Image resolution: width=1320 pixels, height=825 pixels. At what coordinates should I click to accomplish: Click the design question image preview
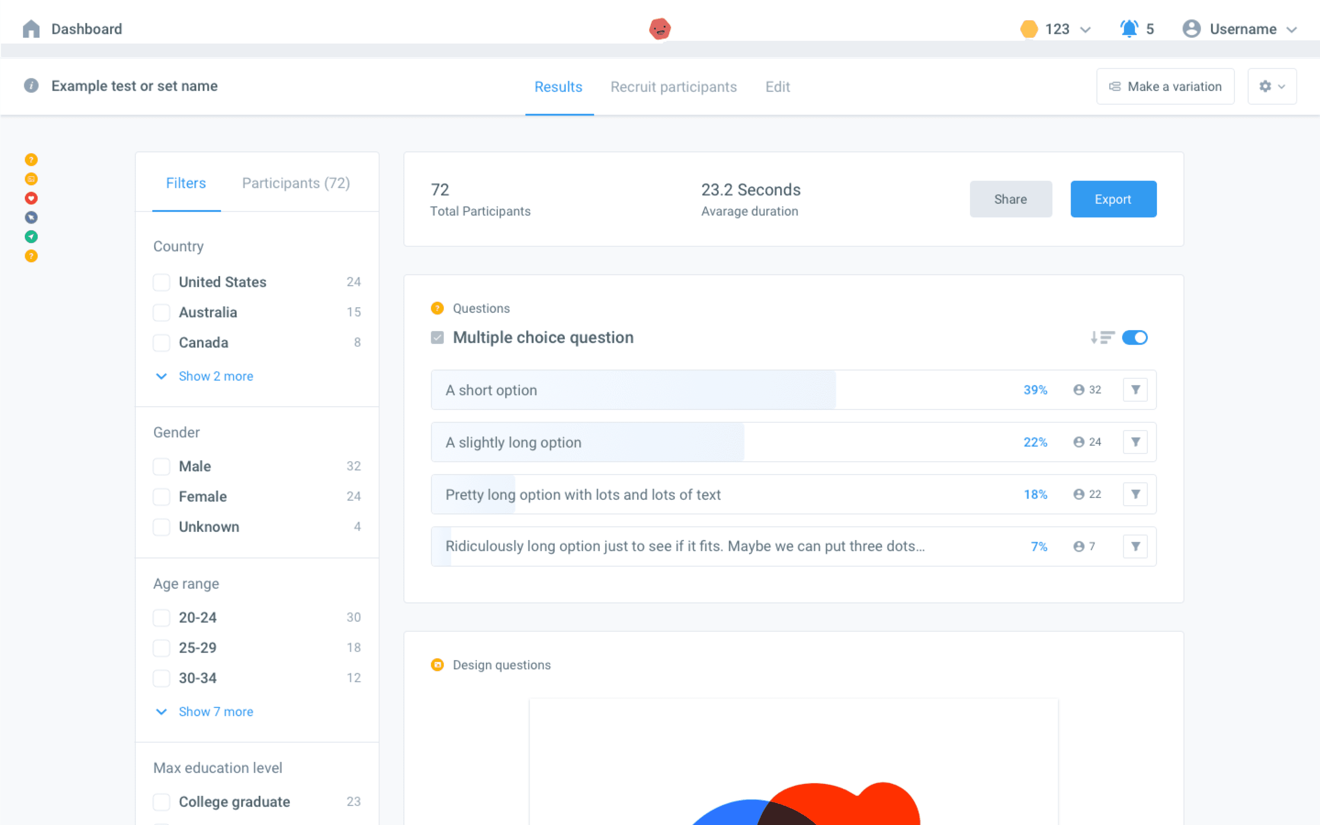793,762
